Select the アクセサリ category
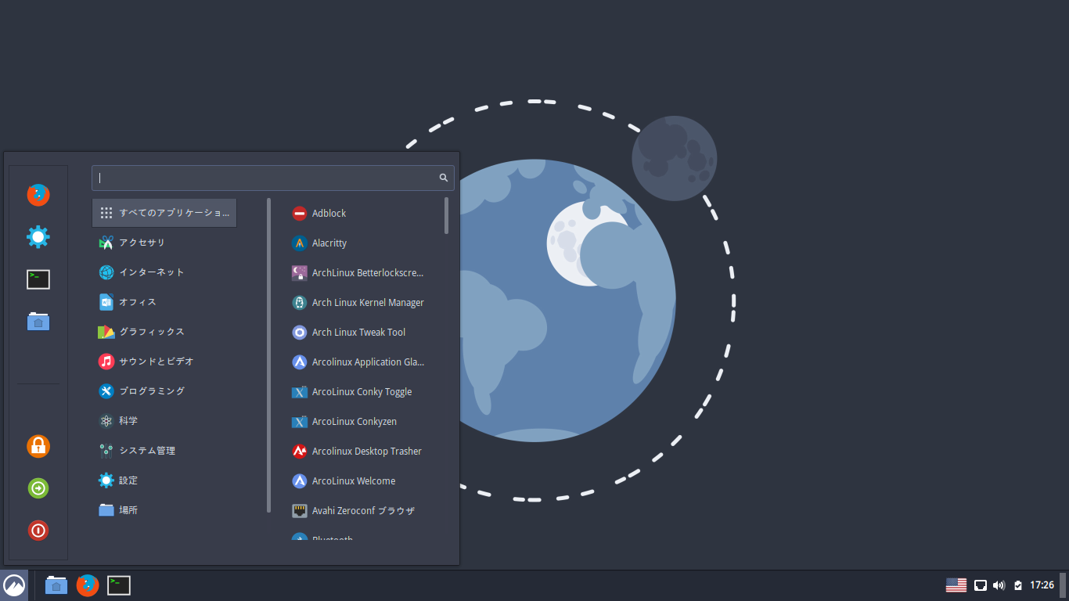The width and height of the screenshot is (1069, 601). pos(164,243)
